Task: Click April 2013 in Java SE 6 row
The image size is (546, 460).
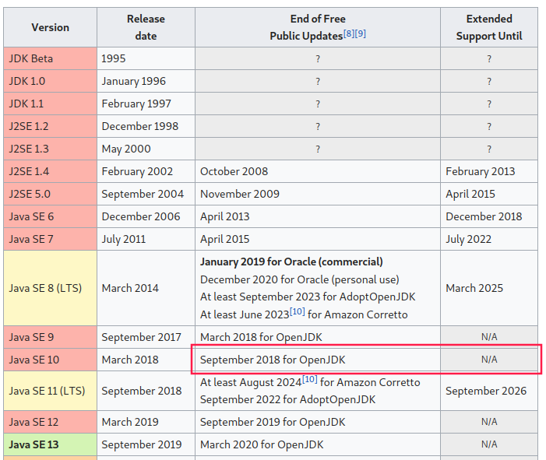Action: coord(224,216)
